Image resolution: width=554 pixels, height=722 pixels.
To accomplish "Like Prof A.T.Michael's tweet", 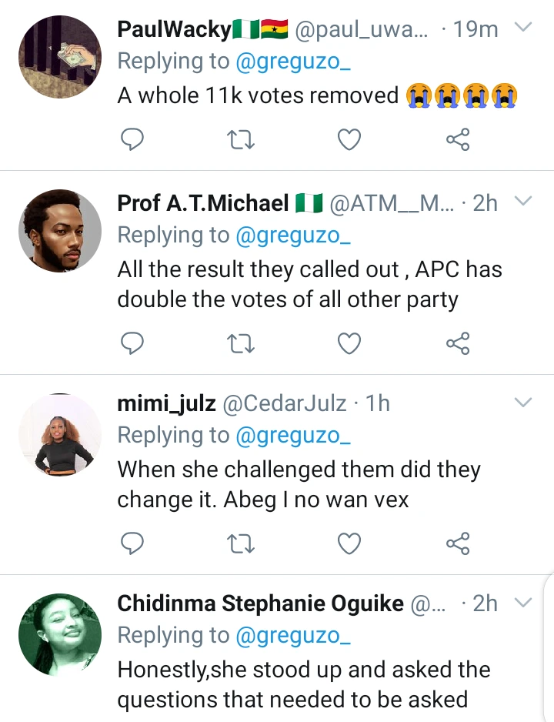I will pyautogui.click(x=349, y=344).
